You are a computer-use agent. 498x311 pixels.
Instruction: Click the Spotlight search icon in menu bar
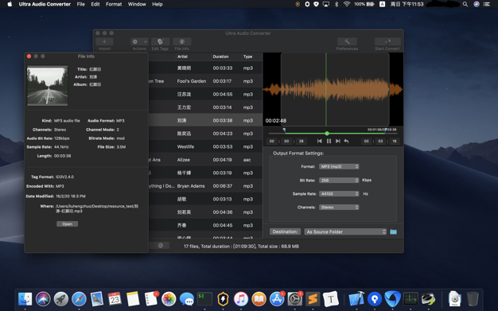coord(465,4)
